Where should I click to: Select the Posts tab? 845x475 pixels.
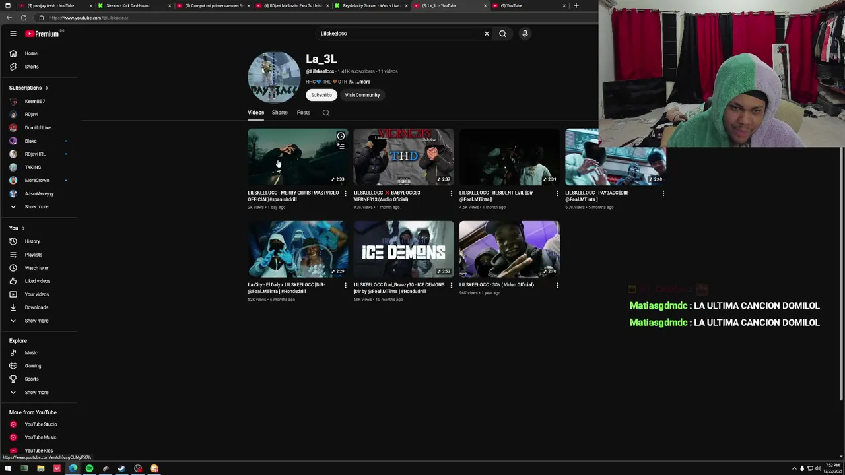(303, 113)
